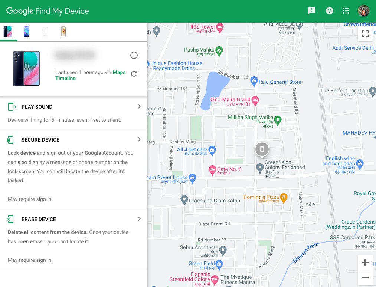Select the second device tab
Viewport: 376px width, 287px height.
pos(26,32)
